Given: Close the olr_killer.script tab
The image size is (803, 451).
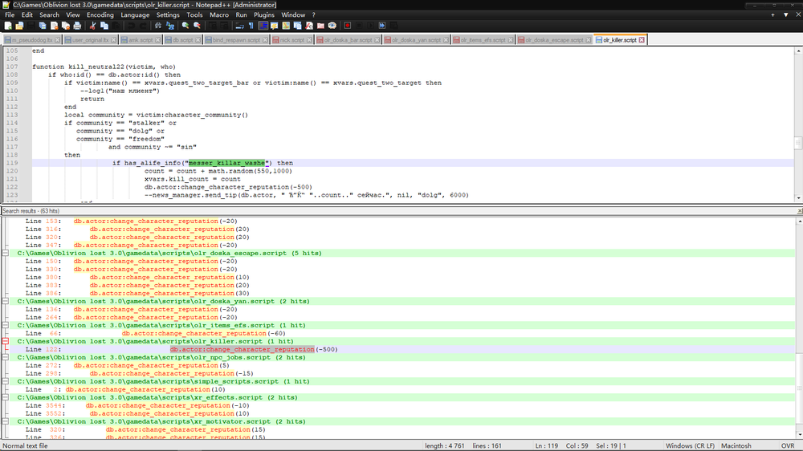Looking at the screenshot, I should coord(642,39).
